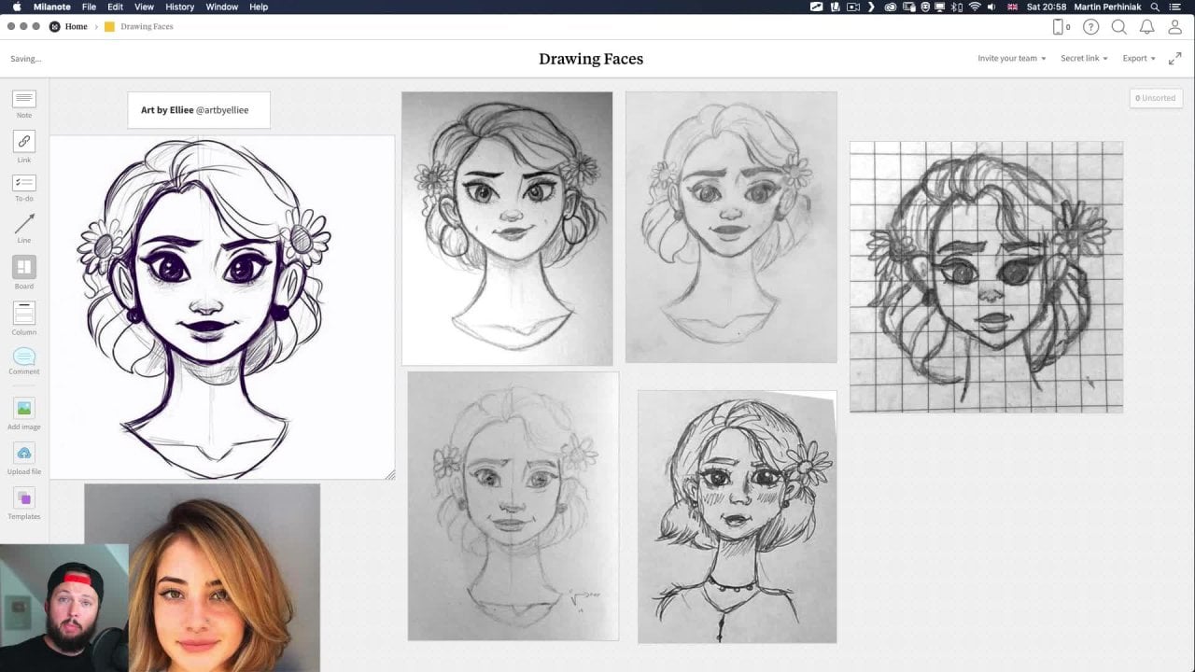Select the Column tool
The height and width of the screenshot is (672, 1195).
point(24,314)
